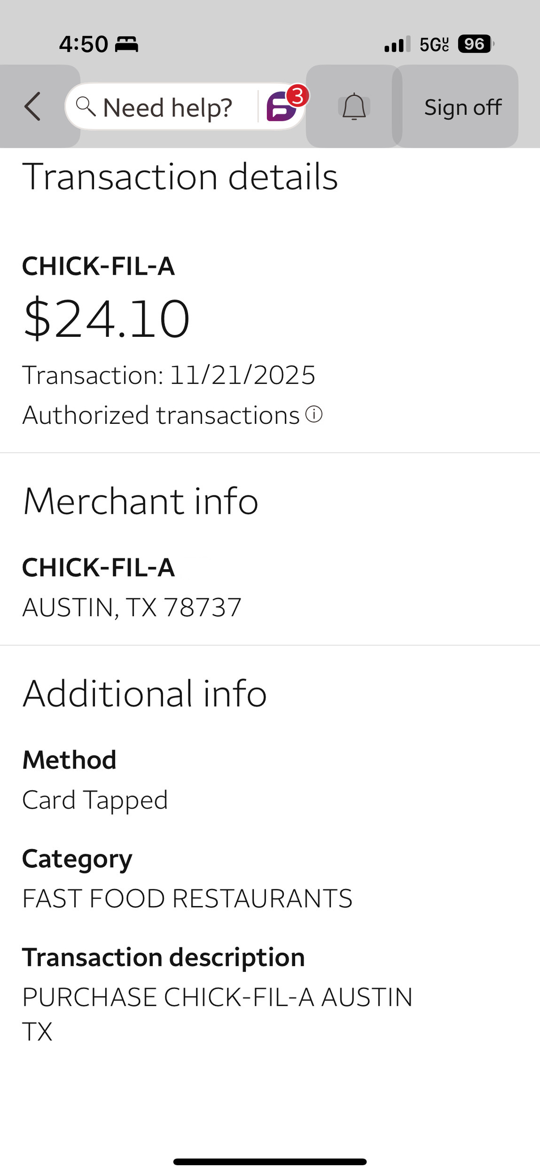The width and height of the screenshot is (540, 1176).
Task: Tap the battery indicator in the status bar
Action: tap(476, 44)
